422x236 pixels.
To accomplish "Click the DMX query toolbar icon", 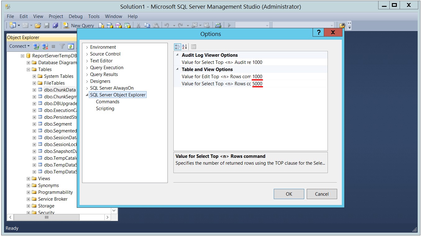I will coord(118,25).
